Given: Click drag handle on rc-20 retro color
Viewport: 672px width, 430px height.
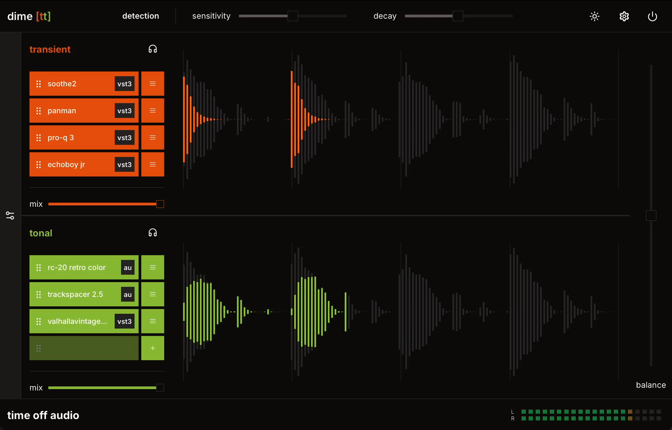Looking at the screenshot, I should point(39,268).
